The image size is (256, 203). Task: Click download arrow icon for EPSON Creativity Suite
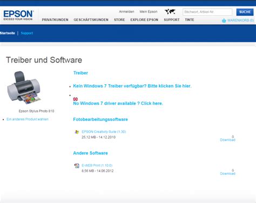coord(233,137)
